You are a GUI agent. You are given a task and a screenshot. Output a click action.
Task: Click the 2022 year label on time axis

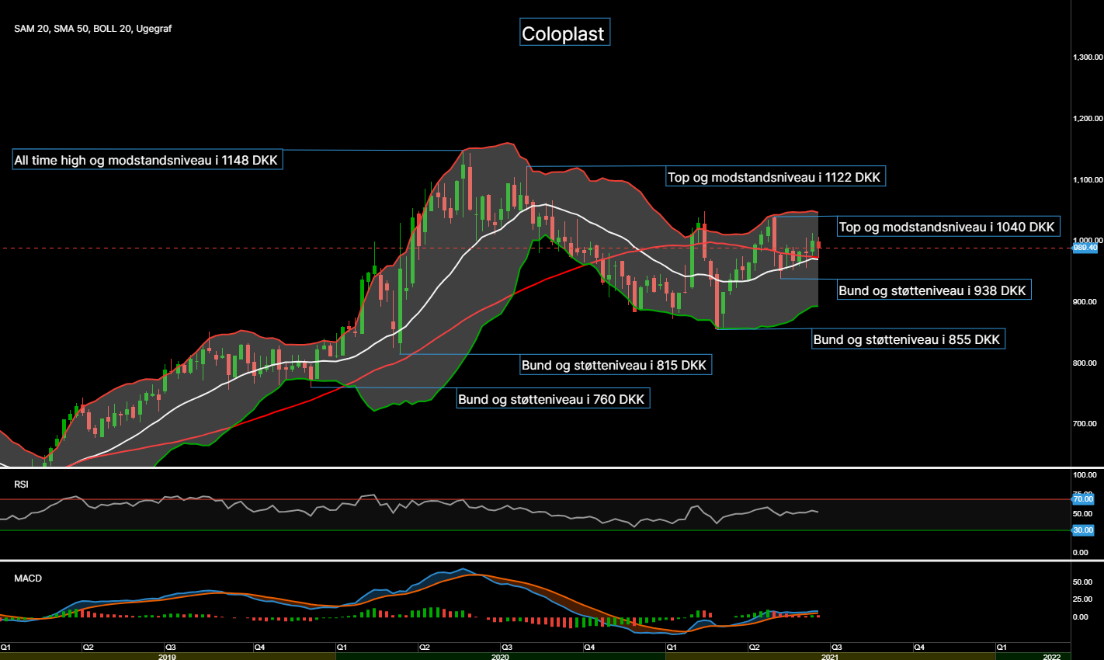1052,657
